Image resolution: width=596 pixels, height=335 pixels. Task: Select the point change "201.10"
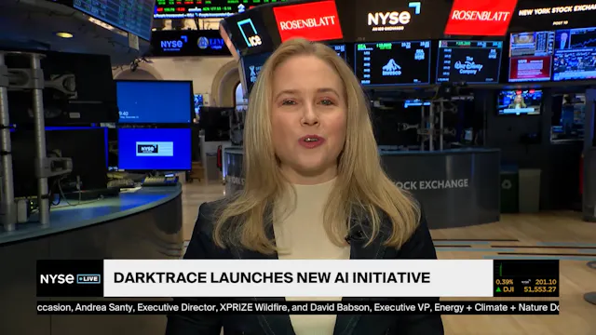click(546, 282)
